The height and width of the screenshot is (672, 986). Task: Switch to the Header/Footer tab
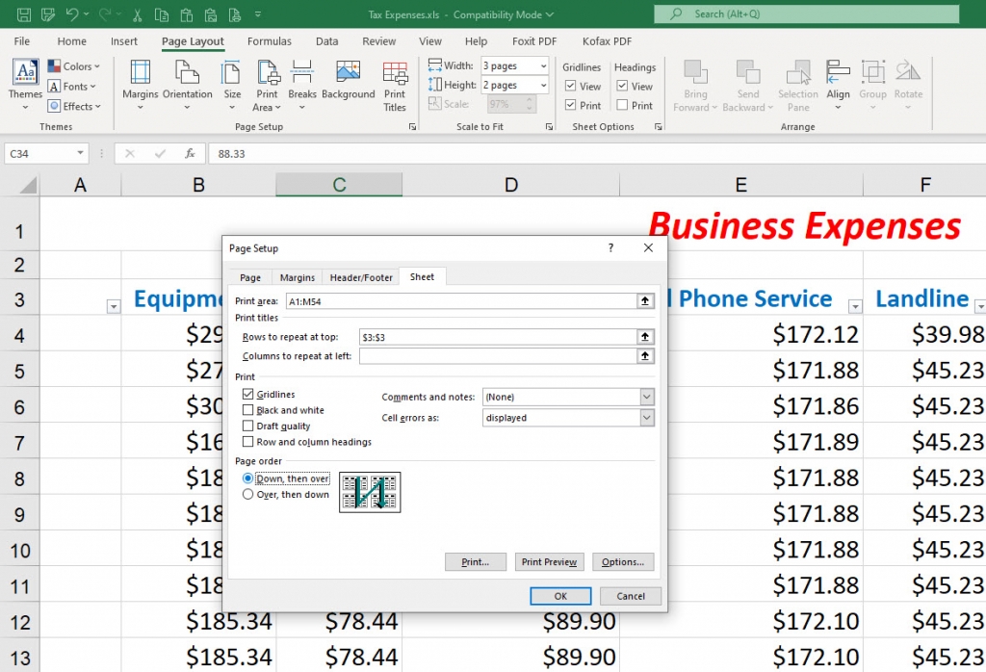tap(360, 276)
